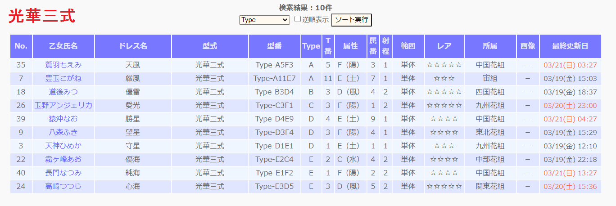The height and width of the screenshot is (206, 616).
Task: Open 鷲羽もえみ profile link
Action: click(63, 65)
